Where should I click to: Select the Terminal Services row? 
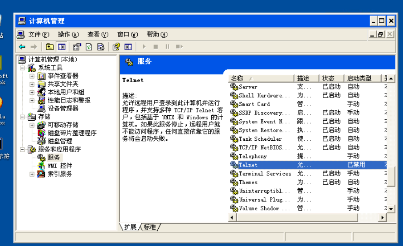(x=308, y=173)
